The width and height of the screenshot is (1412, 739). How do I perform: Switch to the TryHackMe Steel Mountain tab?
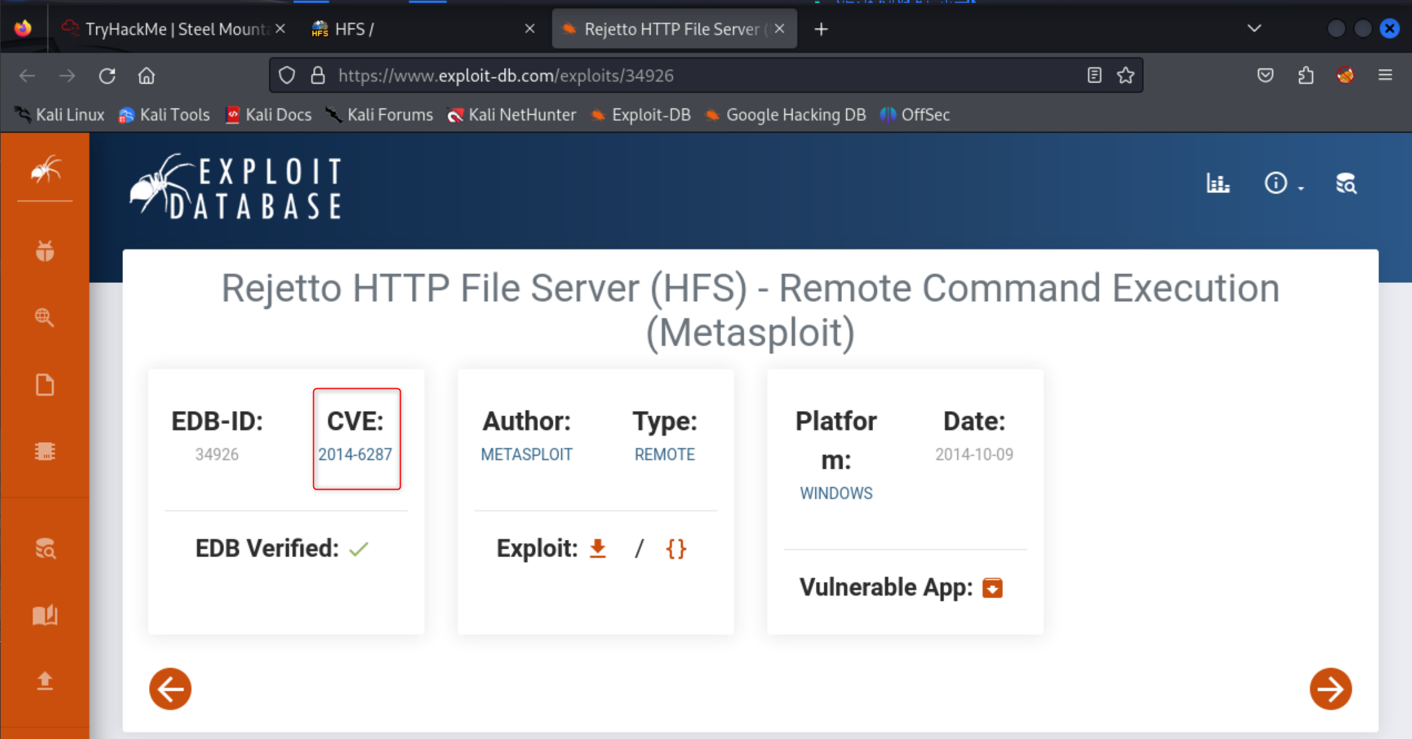coord(171,29)
